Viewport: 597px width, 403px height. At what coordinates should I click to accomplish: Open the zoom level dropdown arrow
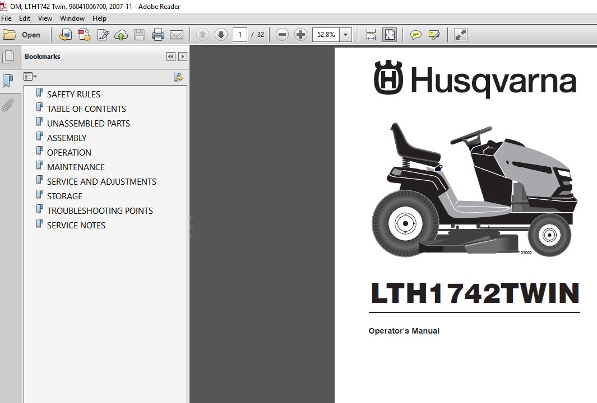coord(345,35)
